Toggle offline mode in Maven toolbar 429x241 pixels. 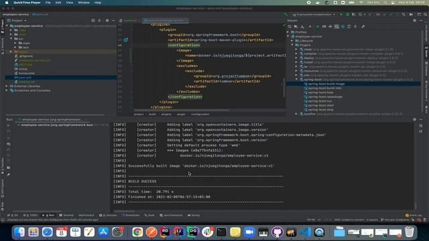click(x=330, y=27)
